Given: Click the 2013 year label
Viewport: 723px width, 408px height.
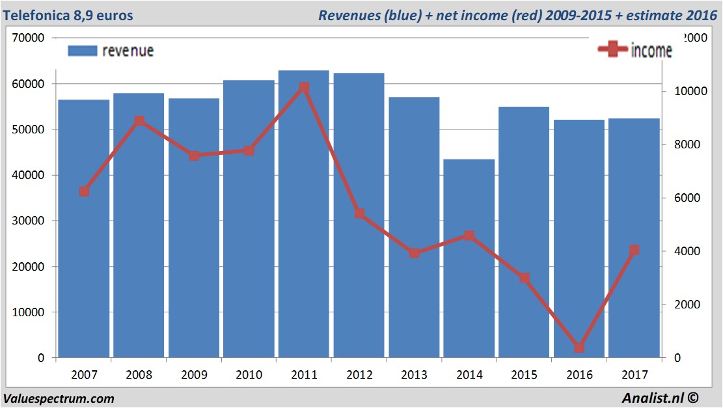Looking at the screenshot, I should tap(414, 375).
